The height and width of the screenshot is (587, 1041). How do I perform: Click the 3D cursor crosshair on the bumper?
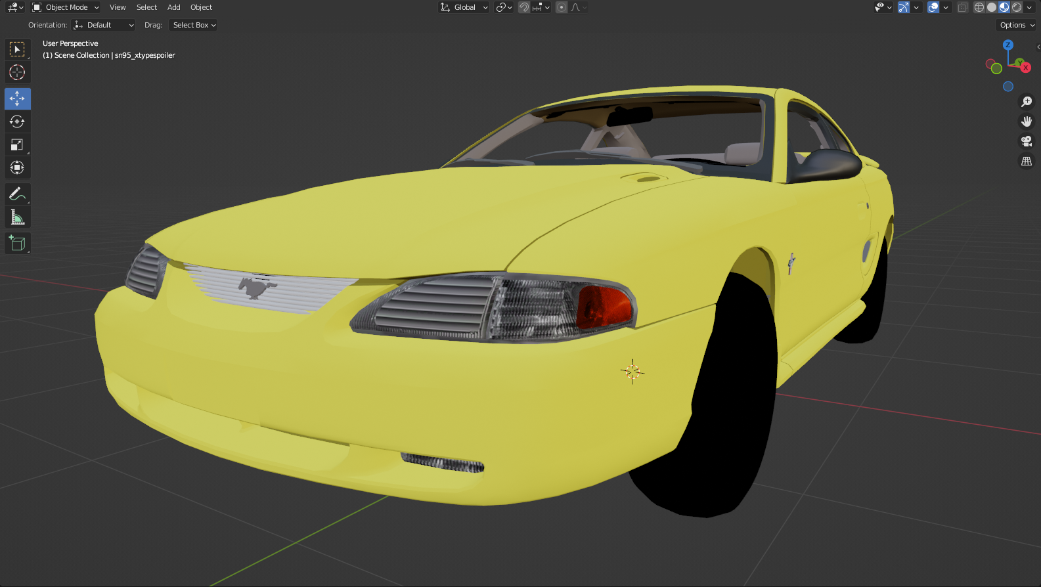pos(632,372)
